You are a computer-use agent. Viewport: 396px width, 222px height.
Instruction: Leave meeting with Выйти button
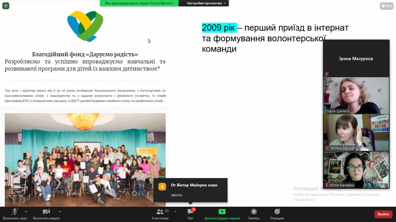click(384, 214)
